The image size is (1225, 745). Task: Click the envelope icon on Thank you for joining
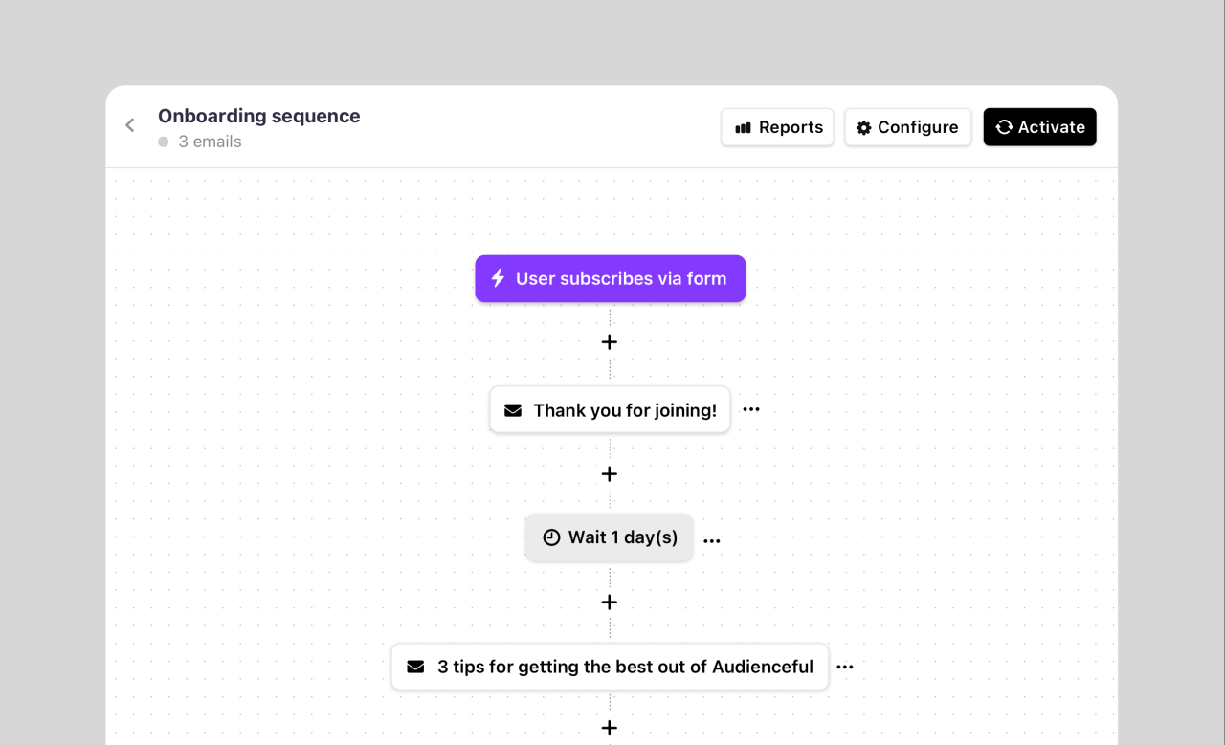pyautogui.click(x=512, y=409)
